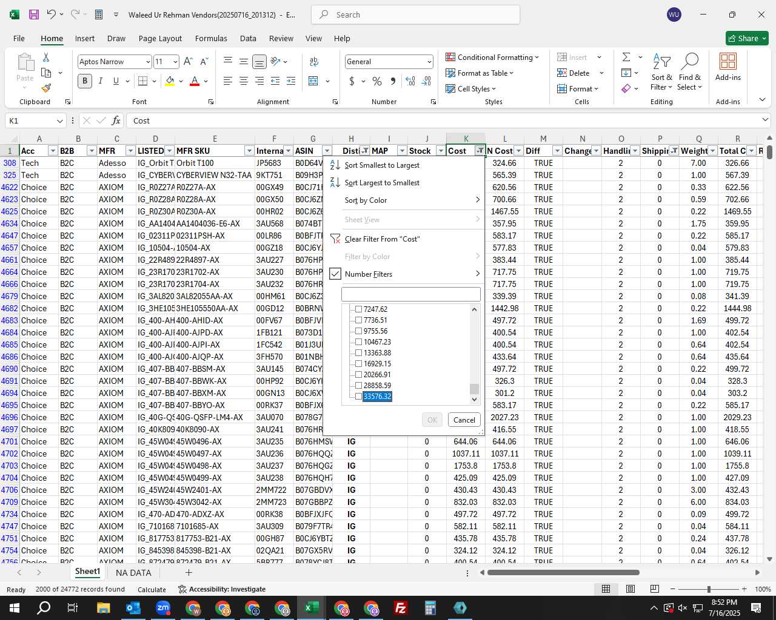776x620 pixels.
Task: Click the AutoSum sigma icon
Action: (x=626, y=57)
